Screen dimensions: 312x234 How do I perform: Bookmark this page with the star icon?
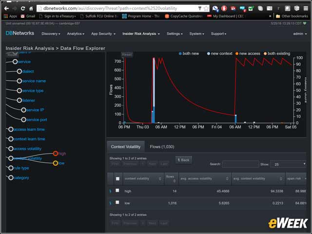coord(206,8)
